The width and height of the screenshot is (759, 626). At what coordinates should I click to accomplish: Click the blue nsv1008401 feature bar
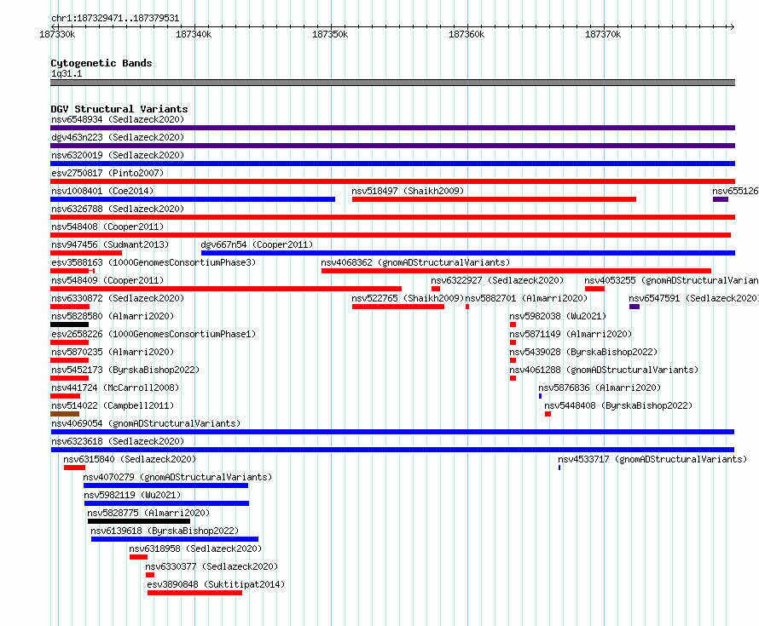(x=193, y=199)
